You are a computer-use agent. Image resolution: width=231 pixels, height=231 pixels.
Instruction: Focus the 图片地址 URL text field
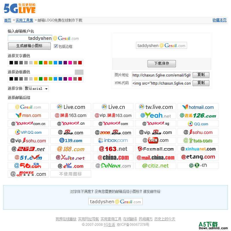(x=161, y=75)
